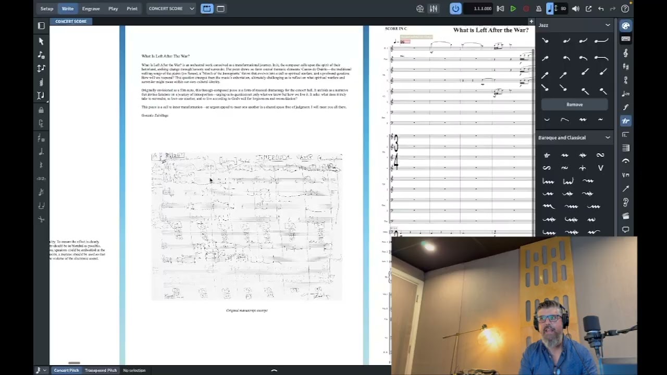This screenshot has height=375, width=667.
Task: Toggle Insert mode tool
Action: point(41,95)
